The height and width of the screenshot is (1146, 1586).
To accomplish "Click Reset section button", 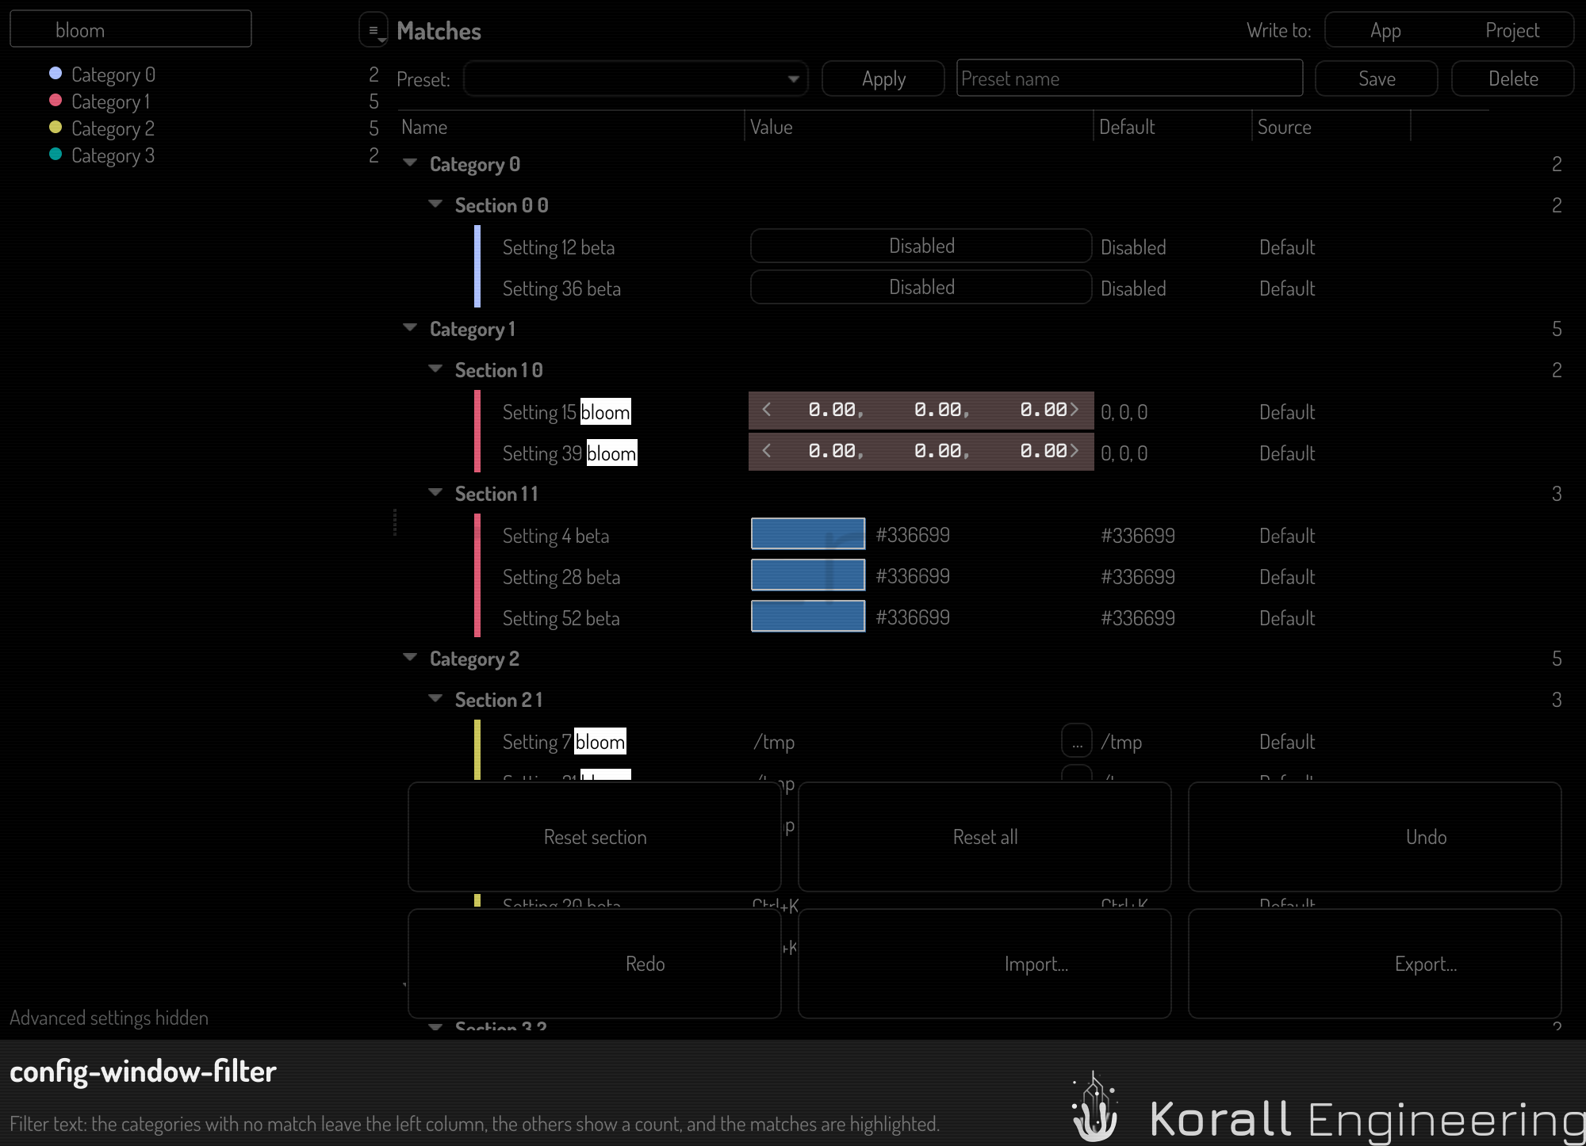I will pos(595,837).
